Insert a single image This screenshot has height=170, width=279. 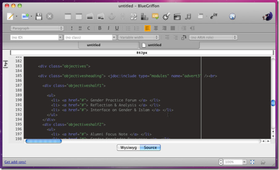pyautogui.click(x=90, y=16)
